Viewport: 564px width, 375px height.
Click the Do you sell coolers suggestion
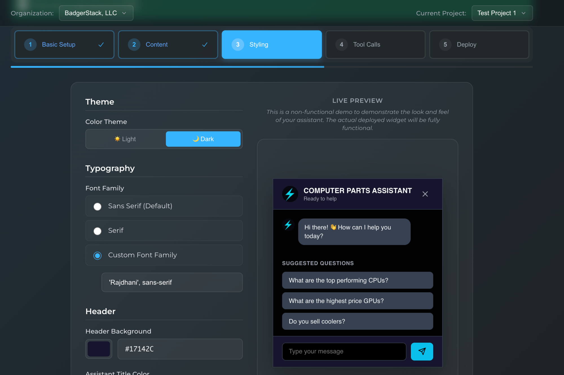[357, 321]
